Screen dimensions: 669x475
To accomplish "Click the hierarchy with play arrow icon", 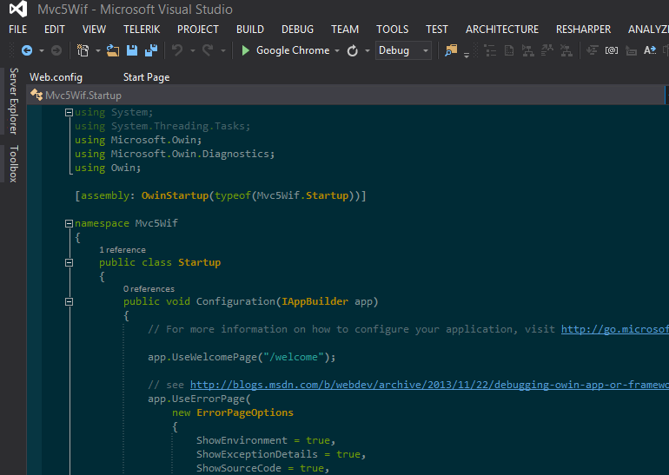I will (x=527, y=50).
